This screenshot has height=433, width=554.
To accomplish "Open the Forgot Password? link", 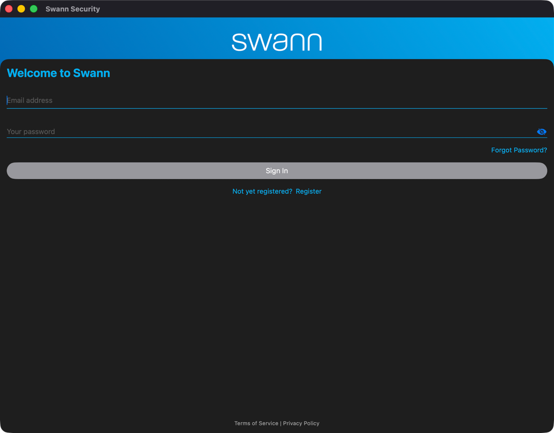I will tap(519, 150).
